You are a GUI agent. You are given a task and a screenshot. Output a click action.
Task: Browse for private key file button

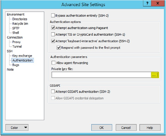point(155,75)
